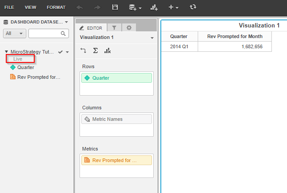Open the Add Data dropdown icon
Screen dimensions: 287x193
point(135,8)
